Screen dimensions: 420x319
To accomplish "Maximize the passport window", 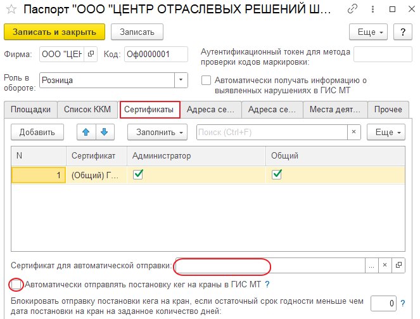I will 392,10.
